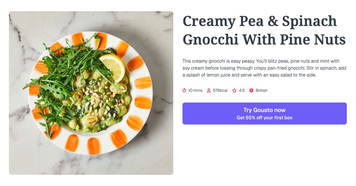Click the 4.5 rating value

241,90
